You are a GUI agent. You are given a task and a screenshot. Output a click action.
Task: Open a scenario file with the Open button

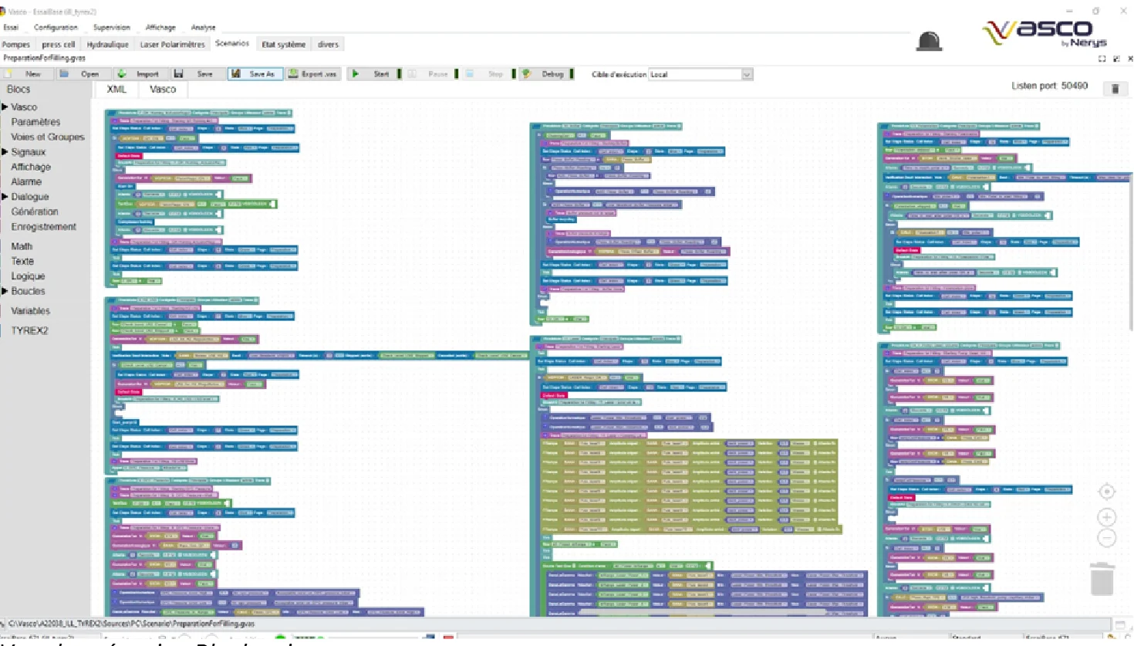[83, 74]
